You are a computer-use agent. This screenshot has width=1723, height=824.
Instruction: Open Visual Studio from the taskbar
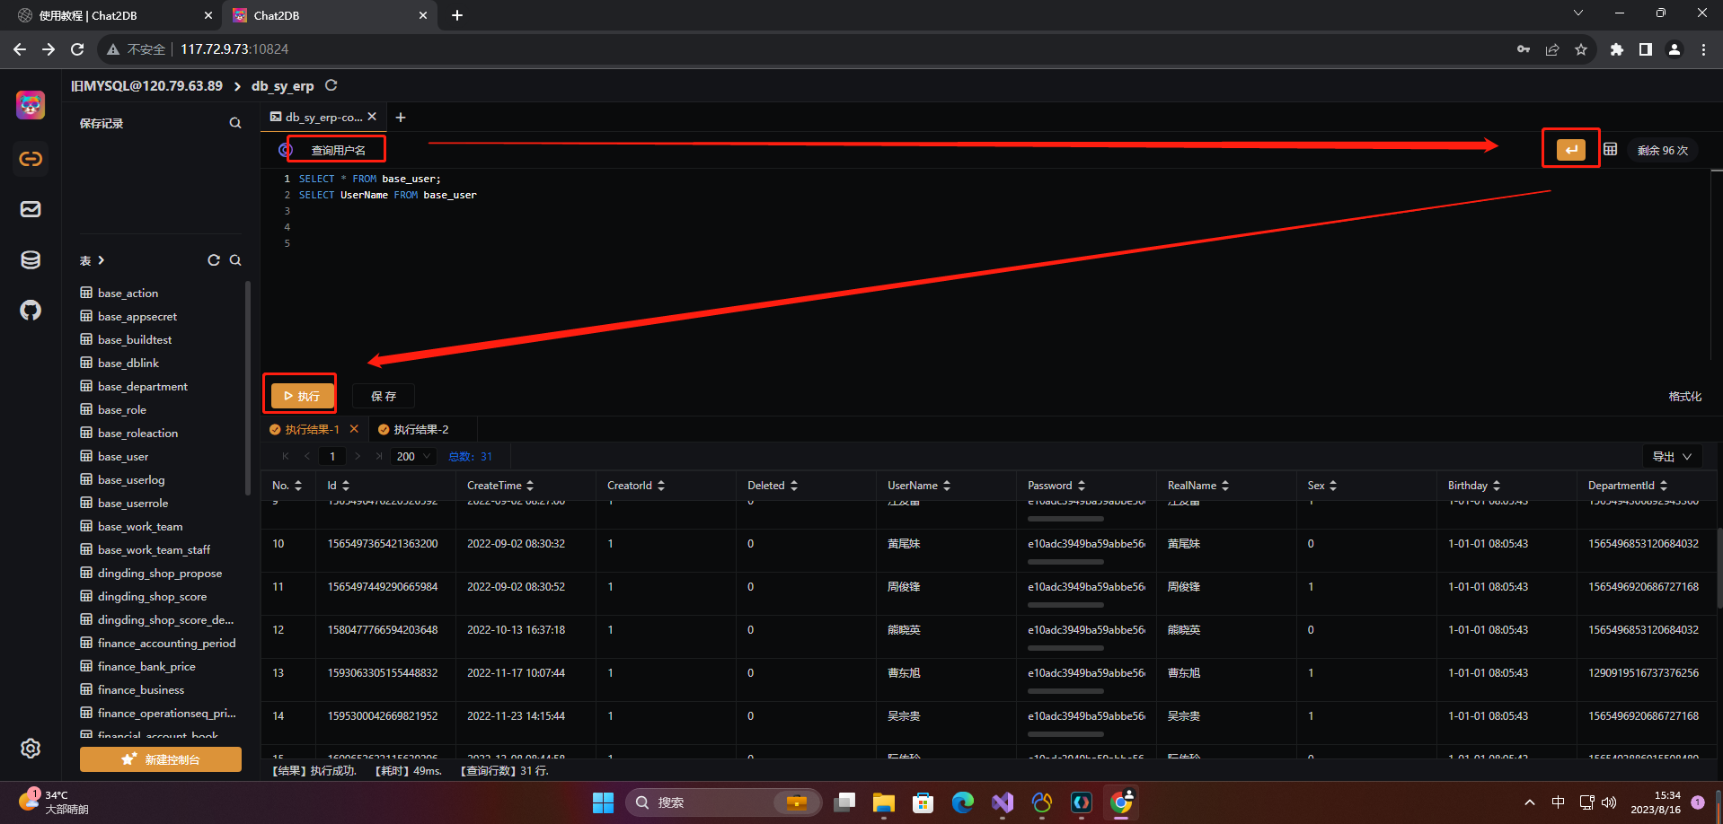coord(1003,802)
